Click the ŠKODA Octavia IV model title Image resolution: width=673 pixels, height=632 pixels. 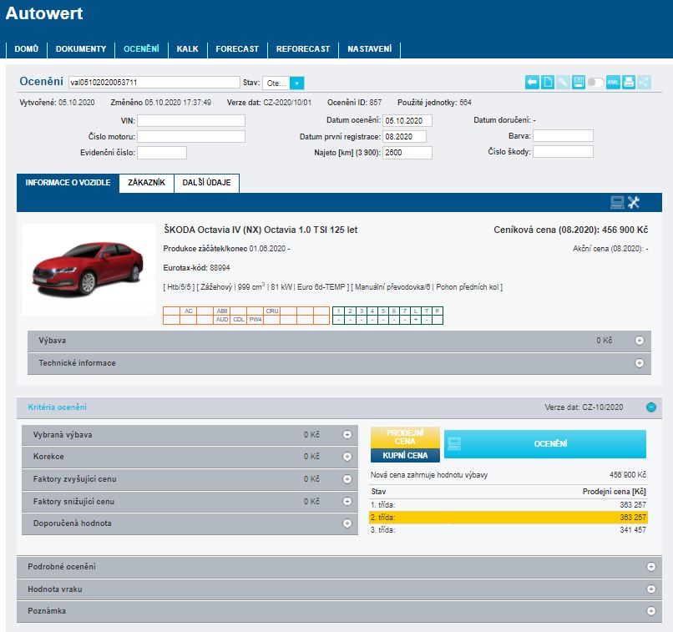[261, 230]
